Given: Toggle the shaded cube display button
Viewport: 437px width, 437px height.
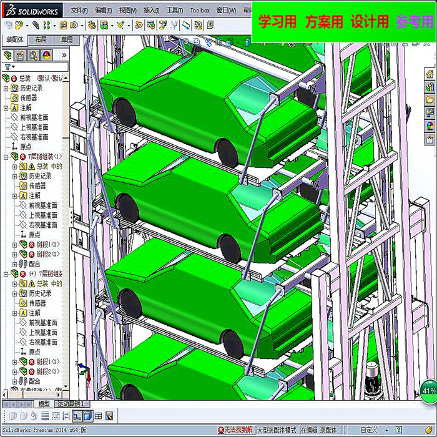Looking at the screenshot, I should [88, 416].
